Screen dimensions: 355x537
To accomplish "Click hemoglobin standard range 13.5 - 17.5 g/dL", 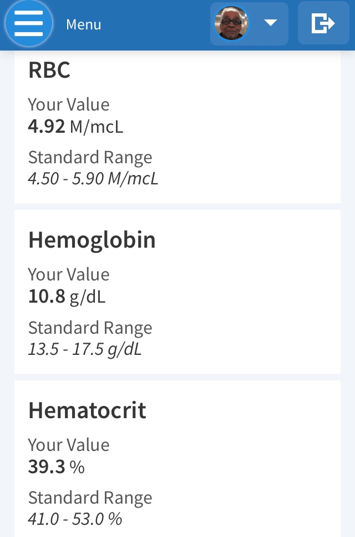I will 85,349.
